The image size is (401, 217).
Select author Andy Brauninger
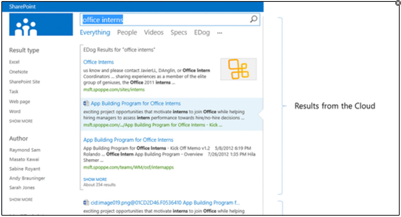pos(27,178)
